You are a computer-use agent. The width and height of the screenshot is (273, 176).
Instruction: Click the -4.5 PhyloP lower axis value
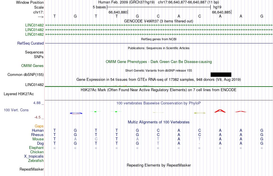click(37, 117)
